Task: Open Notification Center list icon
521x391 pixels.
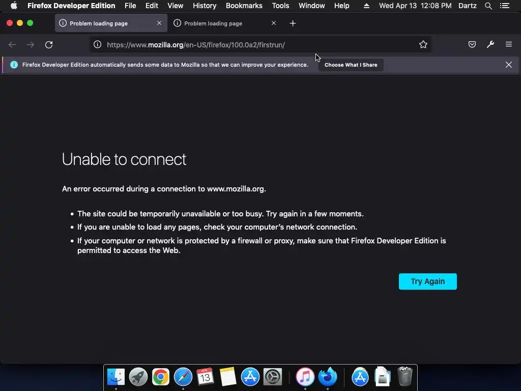Action: click(x=505, y=6)
